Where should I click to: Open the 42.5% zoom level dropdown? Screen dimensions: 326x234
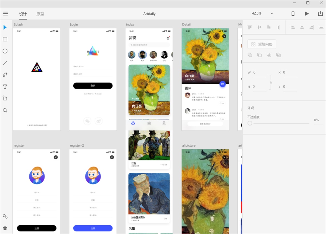pos(262,13)
